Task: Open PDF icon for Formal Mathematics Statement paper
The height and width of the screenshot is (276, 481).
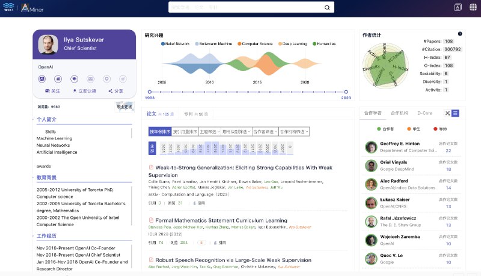Action: click(151, 220)
